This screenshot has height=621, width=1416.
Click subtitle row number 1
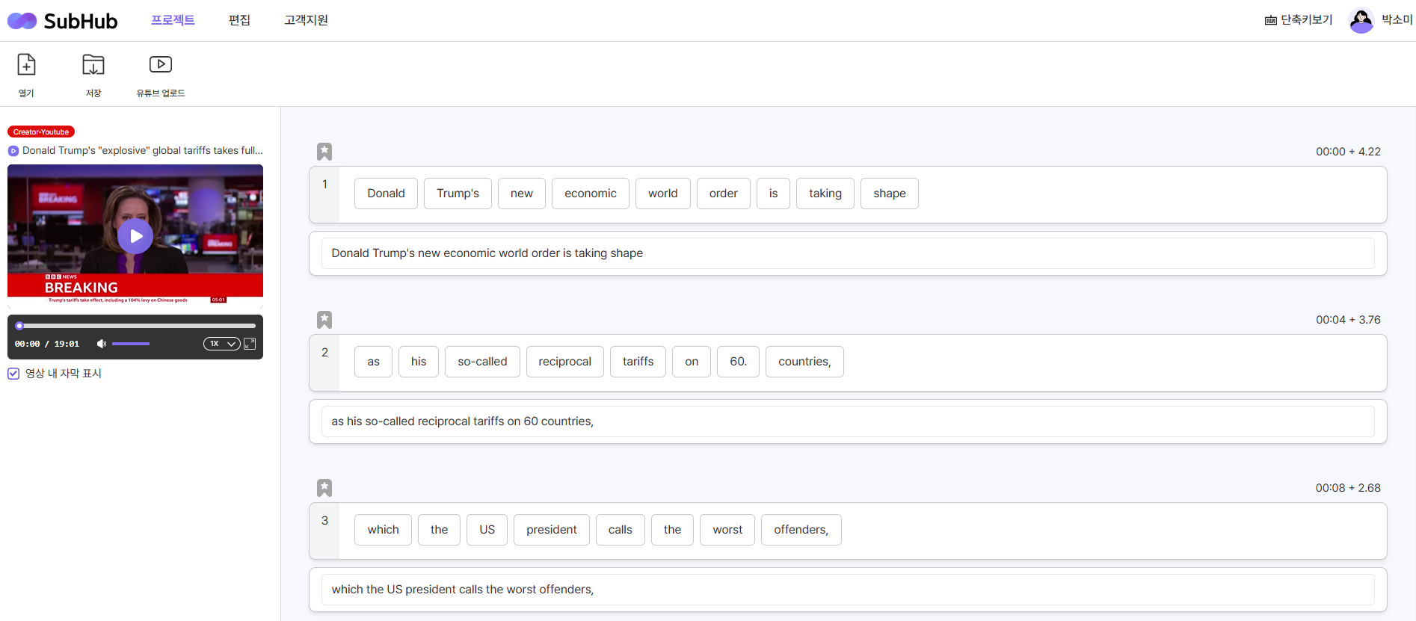click(x=324, y=185)
